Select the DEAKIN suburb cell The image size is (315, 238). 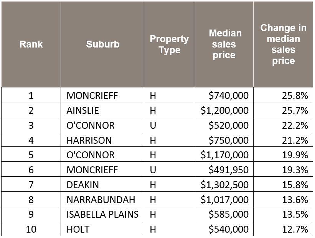[x=82, y=185]
